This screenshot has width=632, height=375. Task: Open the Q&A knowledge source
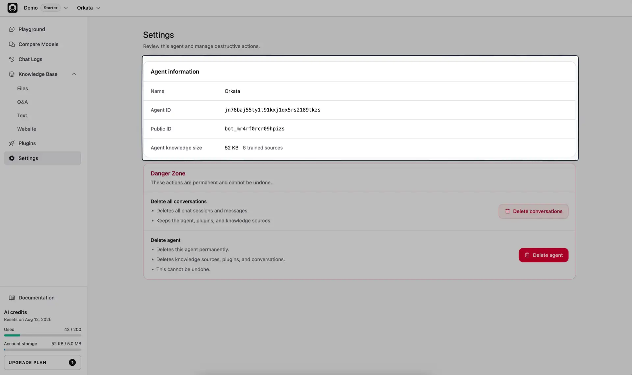22,102
